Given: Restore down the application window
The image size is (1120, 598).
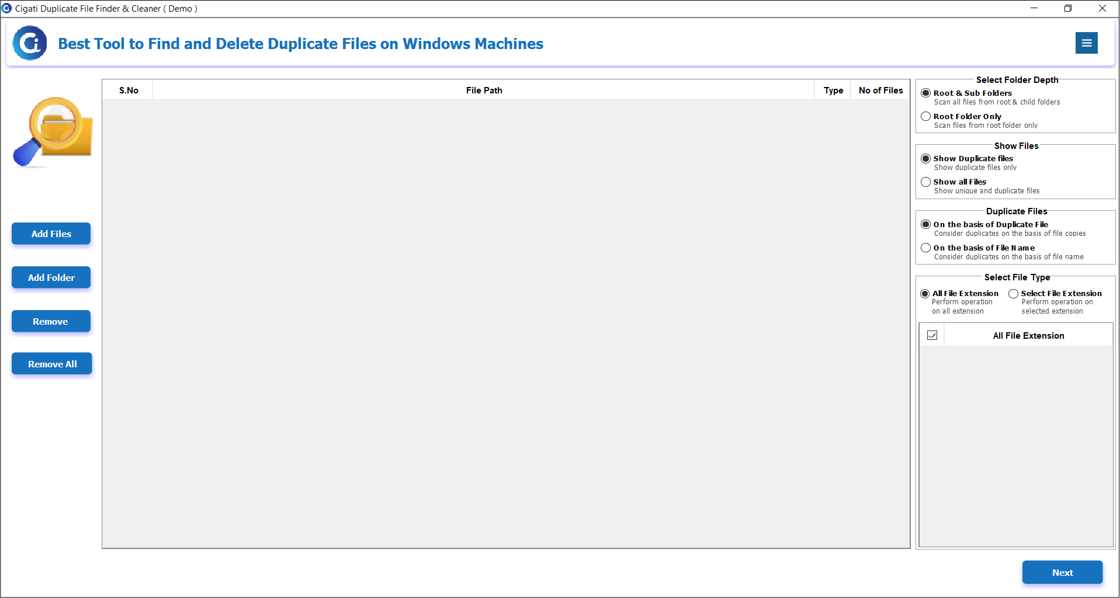Looking at the screenshot, I should click(x=1068, y=8).
